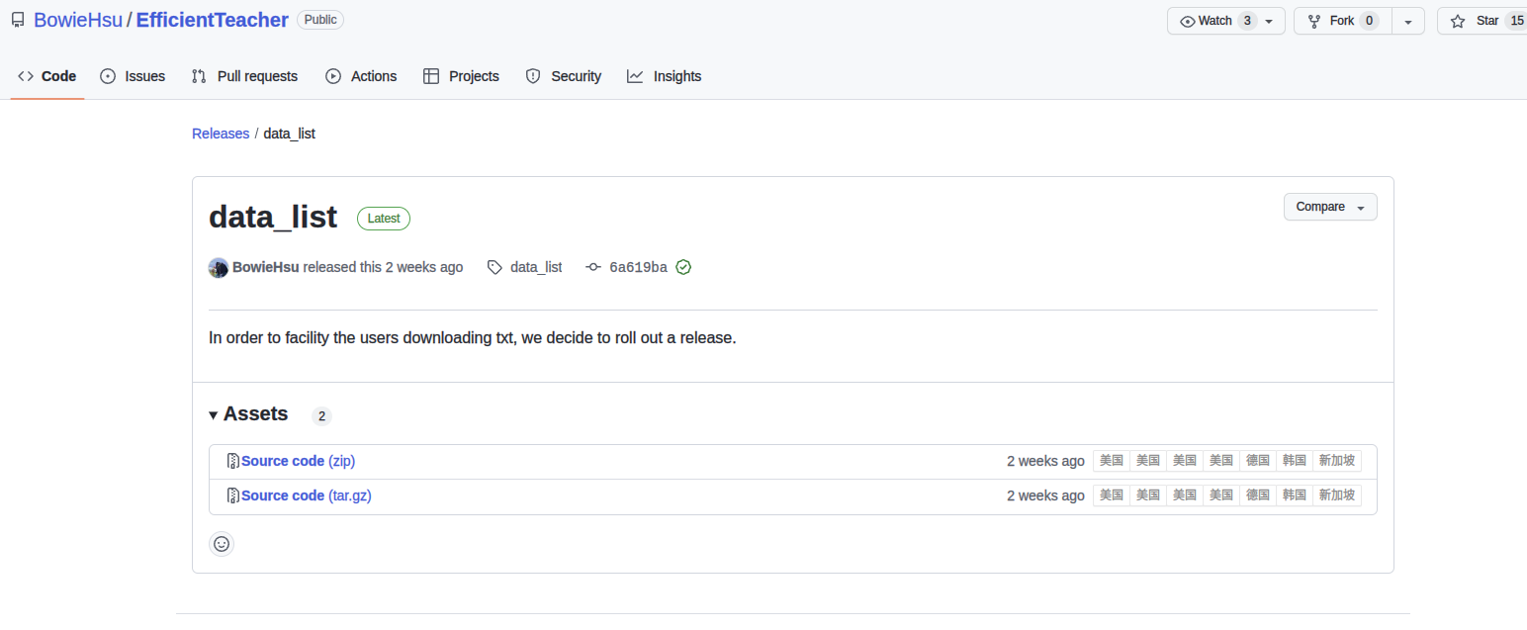The height and width of the screenshot is (630, 1527).
Task: Star the EfficientTeacher repository
Action: 1488,20
